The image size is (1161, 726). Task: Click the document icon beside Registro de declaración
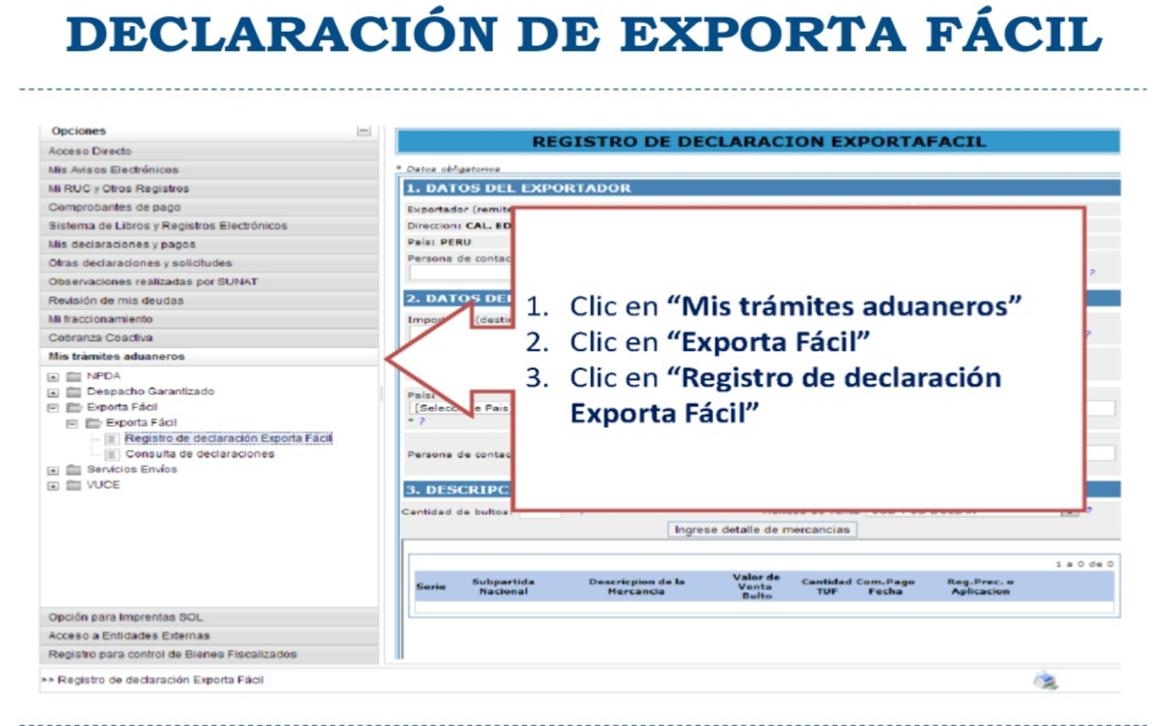click(x=114, y=439)
